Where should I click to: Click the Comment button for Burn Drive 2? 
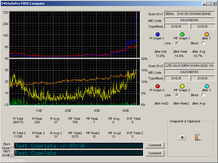tap(155, 153)
